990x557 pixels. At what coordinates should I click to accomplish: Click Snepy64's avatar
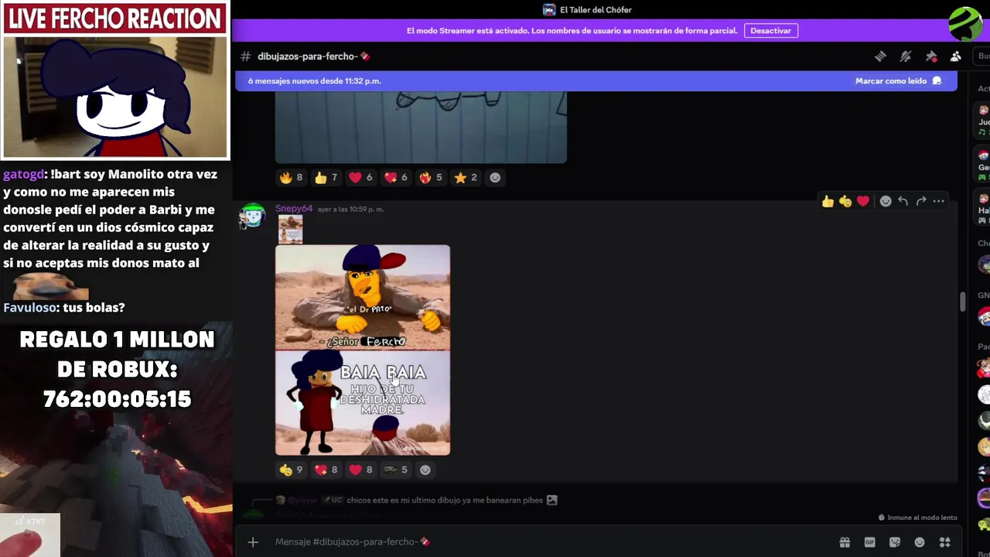(x=252, y=217)
